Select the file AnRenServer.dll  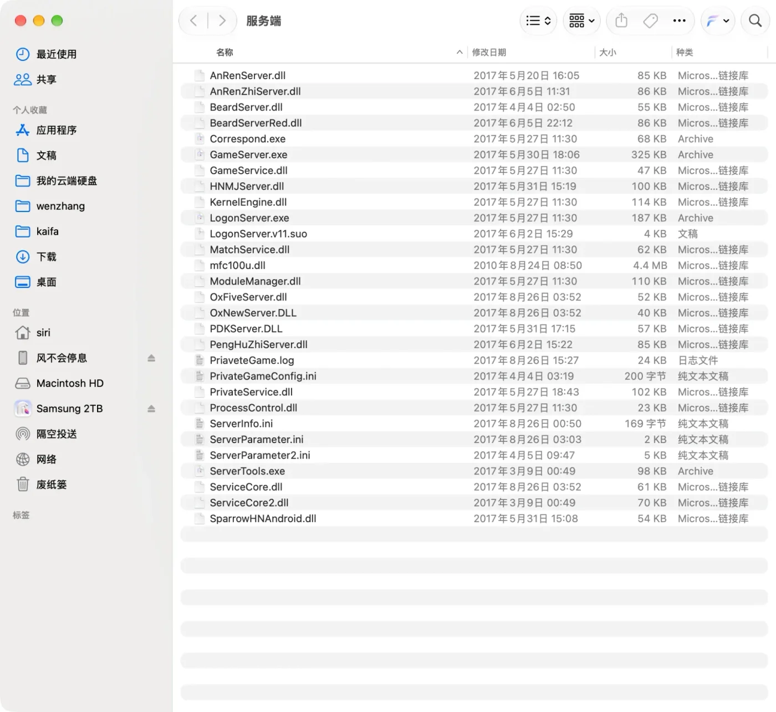[474, 76]
